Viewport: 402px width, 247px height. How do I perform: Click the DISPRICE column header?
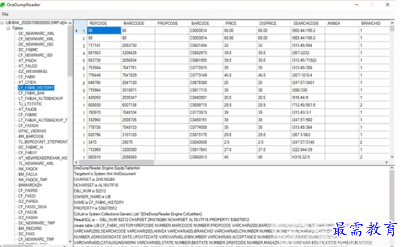pyautogui.click(x=273, y=23)
